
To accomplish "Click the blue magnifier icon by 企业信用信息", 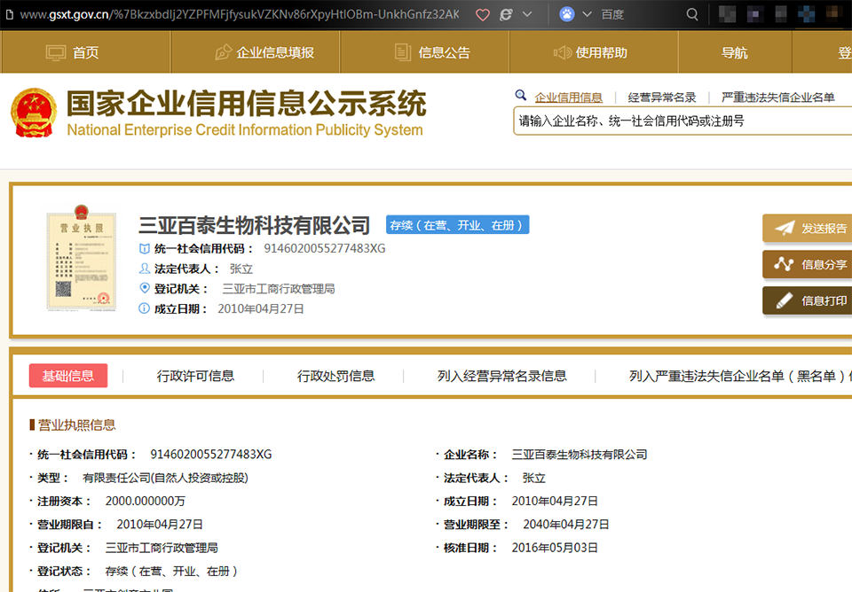I will click(x=521, y=96).
